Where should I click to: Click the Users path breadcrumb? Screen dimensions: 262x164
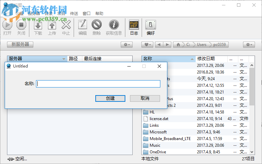(x=202, y=45)
